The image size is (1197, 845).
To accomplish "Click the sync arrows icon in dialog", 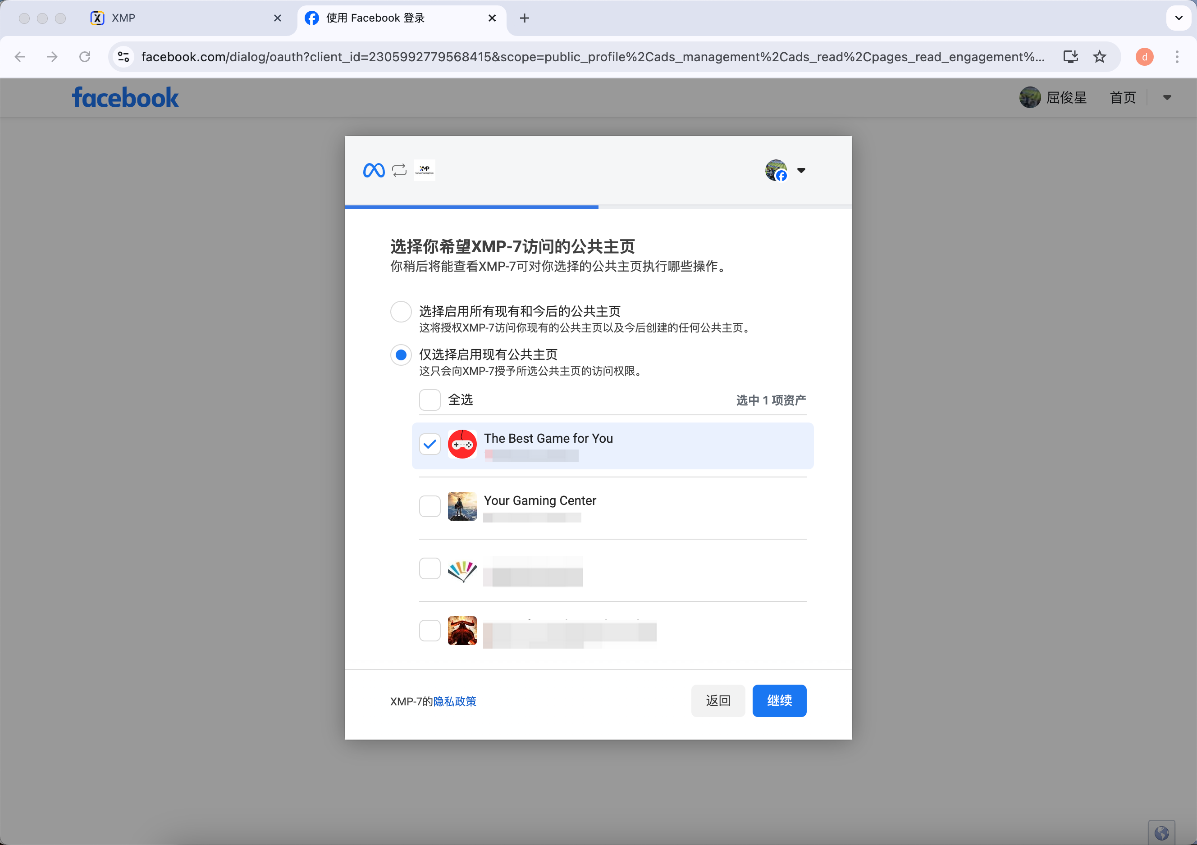I will 399,170.
